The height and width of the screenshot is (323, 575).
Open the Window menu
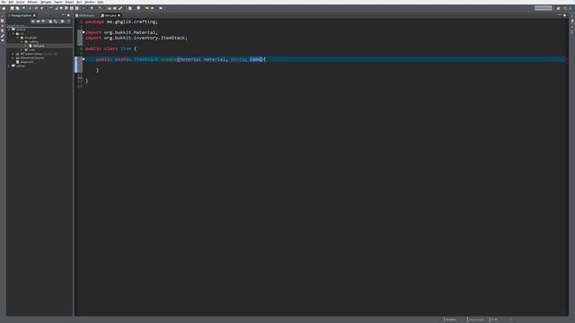[x=90, y=2]
